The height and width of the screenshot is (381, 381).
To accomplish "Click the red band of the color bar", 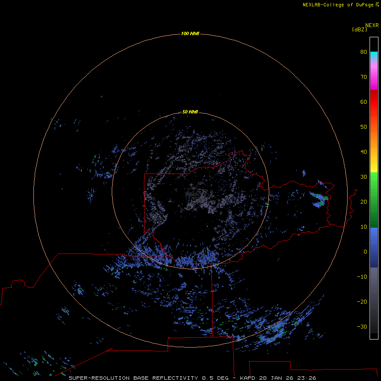I will pos(374,102).
